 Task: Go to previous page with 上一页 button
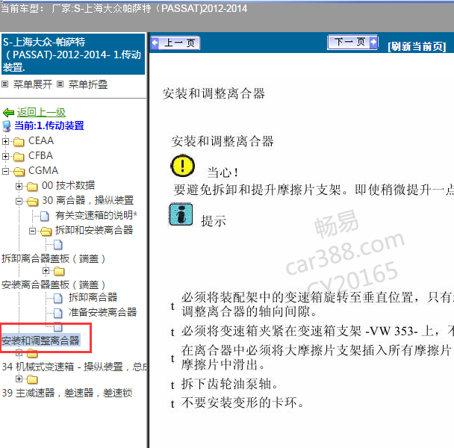[175, 43]
